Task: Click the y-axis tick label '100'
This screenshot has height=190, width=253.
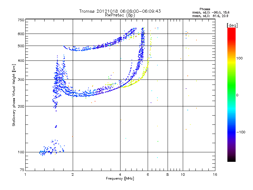Action: click(x=21, y=152)
